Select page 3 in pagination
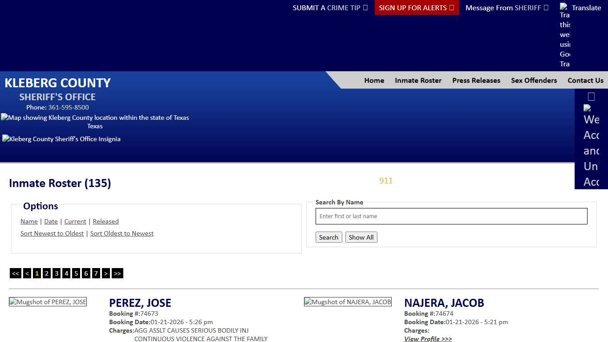 57,273
